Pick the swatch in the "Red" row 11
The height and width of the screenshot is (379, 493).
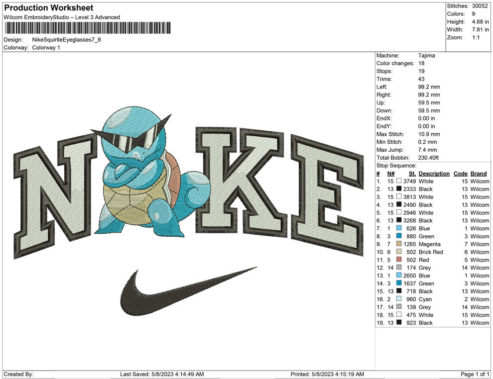(x=399, y=259)
